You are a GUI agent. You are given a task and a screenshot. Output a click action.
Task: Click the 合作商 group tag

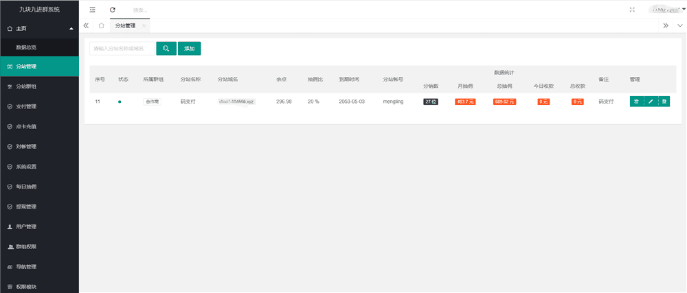click(x=152, y=102)
